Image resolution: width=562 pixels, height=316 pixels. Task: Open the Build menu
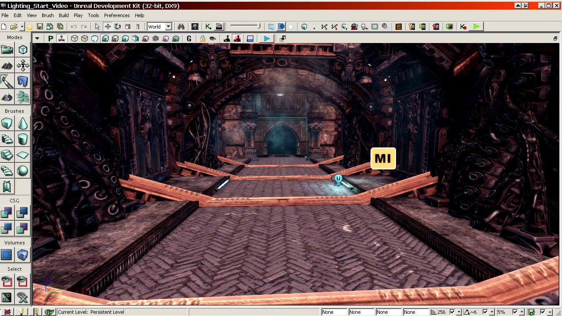64,15
